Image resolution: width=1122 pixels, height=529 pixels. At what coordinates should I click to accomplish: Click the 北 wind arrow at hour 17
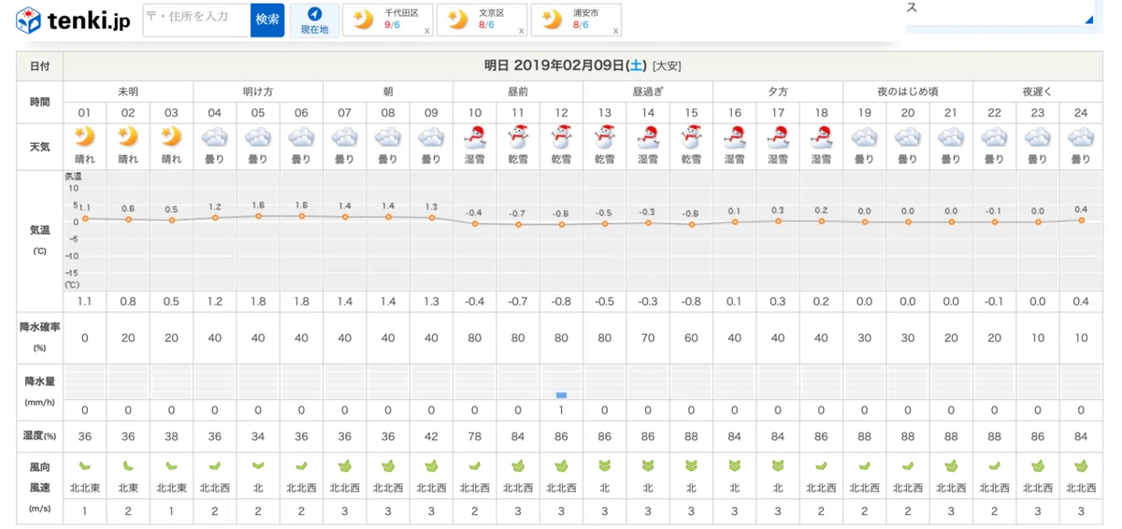tap(778, 465)
